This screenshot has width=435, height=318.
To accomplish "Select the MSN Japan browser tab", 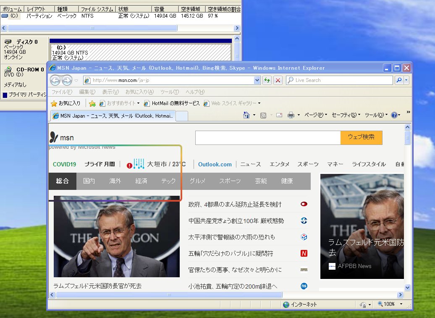I will point(113,116).
